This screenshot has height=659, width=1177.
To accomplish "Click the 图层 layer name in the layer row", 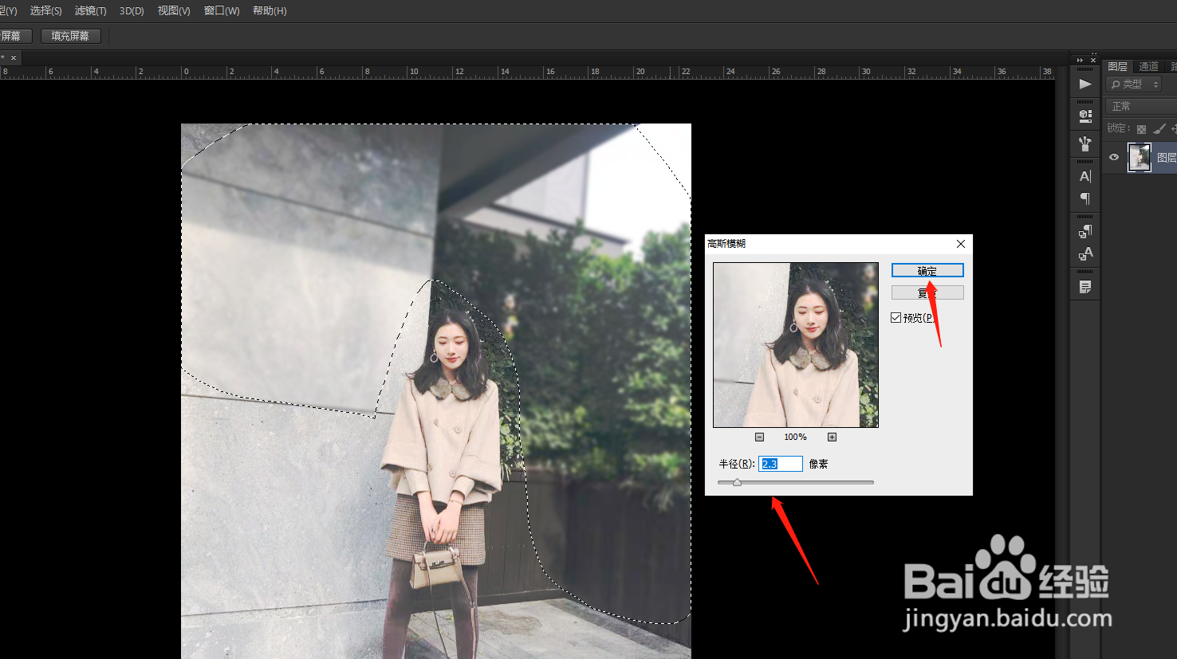I will tap(1167, 158).
